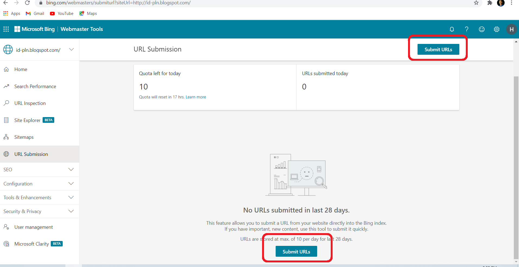
Task: Expand the Tools & Enhancements section
Action: point(40,197)
